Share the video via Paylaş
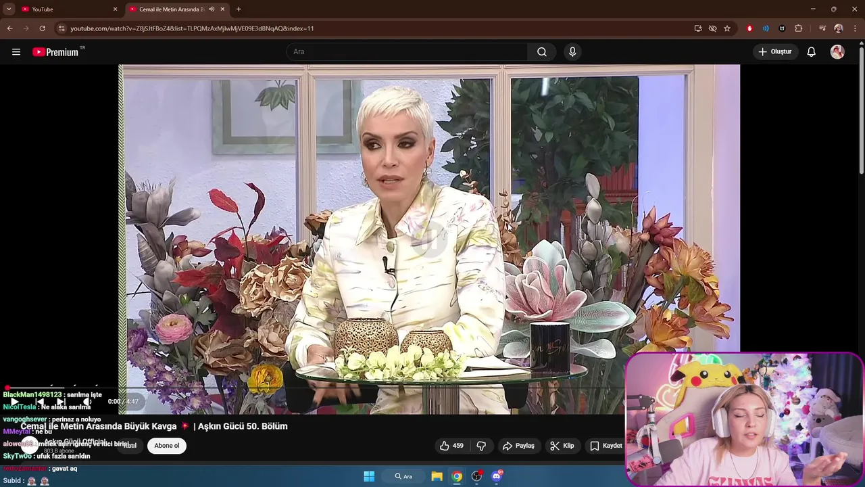 coord(518,446)
